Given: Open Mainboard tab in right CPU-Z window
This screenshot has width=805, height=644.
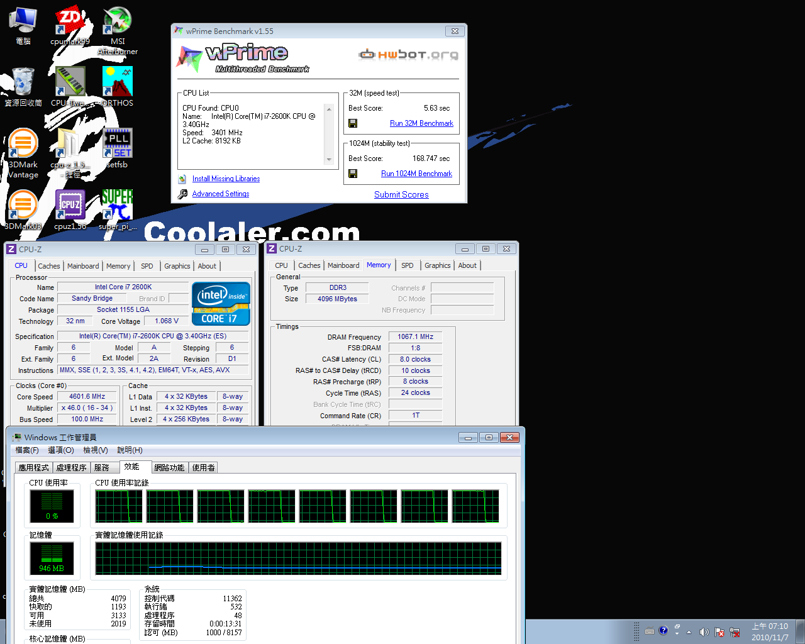Looking at the screenshot, I should tap(343, 265).
